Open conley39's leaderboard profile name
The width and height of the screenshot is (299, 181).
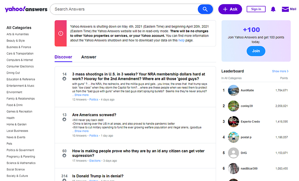pyautogui.click(x=247, y=106)
